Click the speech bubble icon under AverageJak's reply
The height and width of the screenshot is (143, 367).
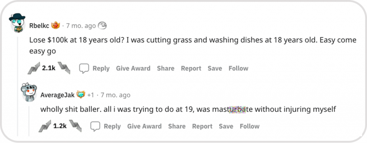pos(95,126)
